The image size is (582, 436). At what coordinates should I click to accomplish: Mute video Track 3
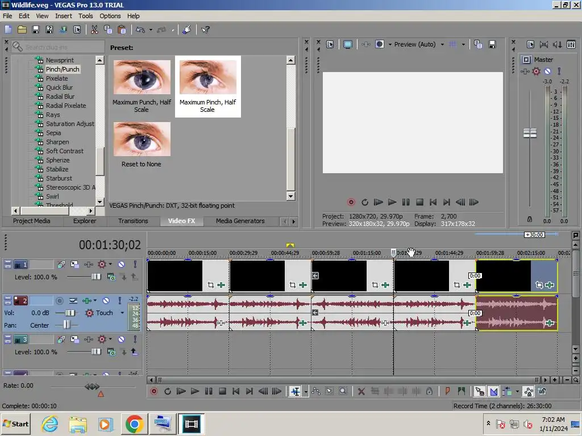pyautogui.click(x=122, y=339)
